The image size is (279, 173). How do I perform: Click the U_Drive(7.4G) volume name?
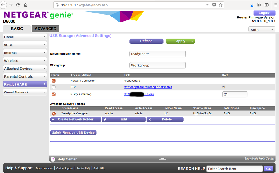coord(202,113)
